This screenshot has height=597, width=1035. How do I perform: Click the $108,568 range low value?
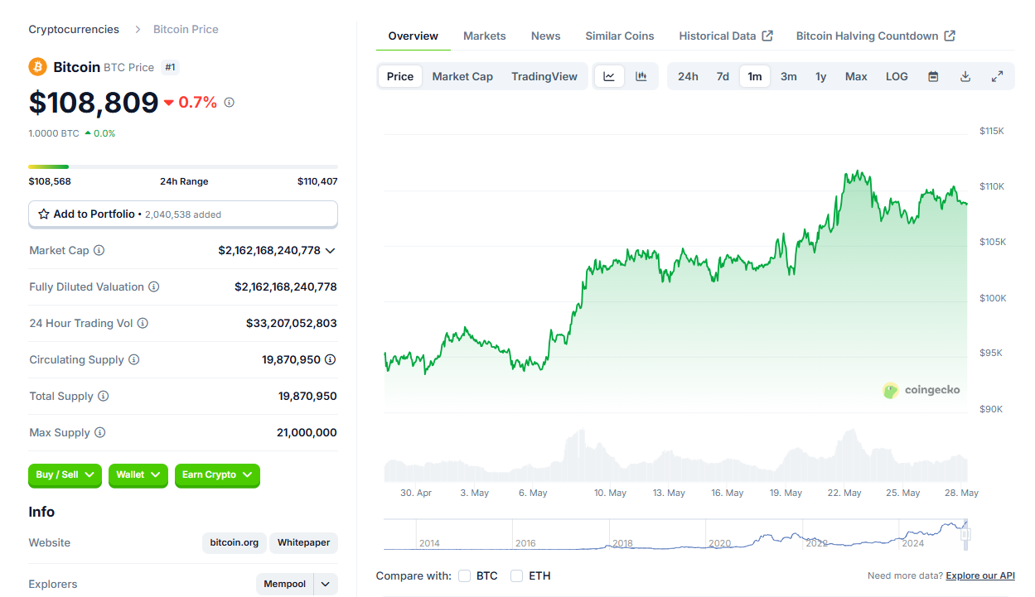(50, 181)
